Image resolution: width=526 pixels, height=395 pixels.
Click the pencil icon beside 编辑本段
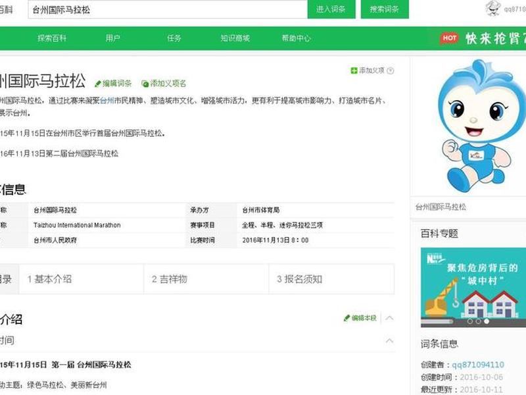click(x=347, y=318)
